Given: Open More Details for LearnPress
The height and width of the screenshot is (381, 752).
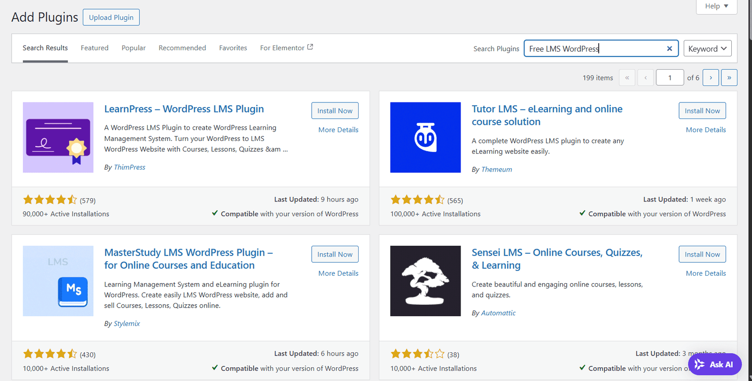Looking at the screenshot, I should [x=338, y=130].
